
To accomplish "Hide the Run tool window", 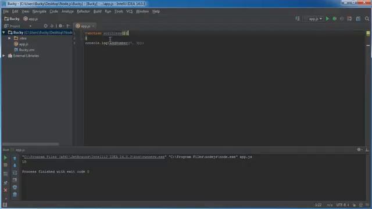I will point(367,150).
